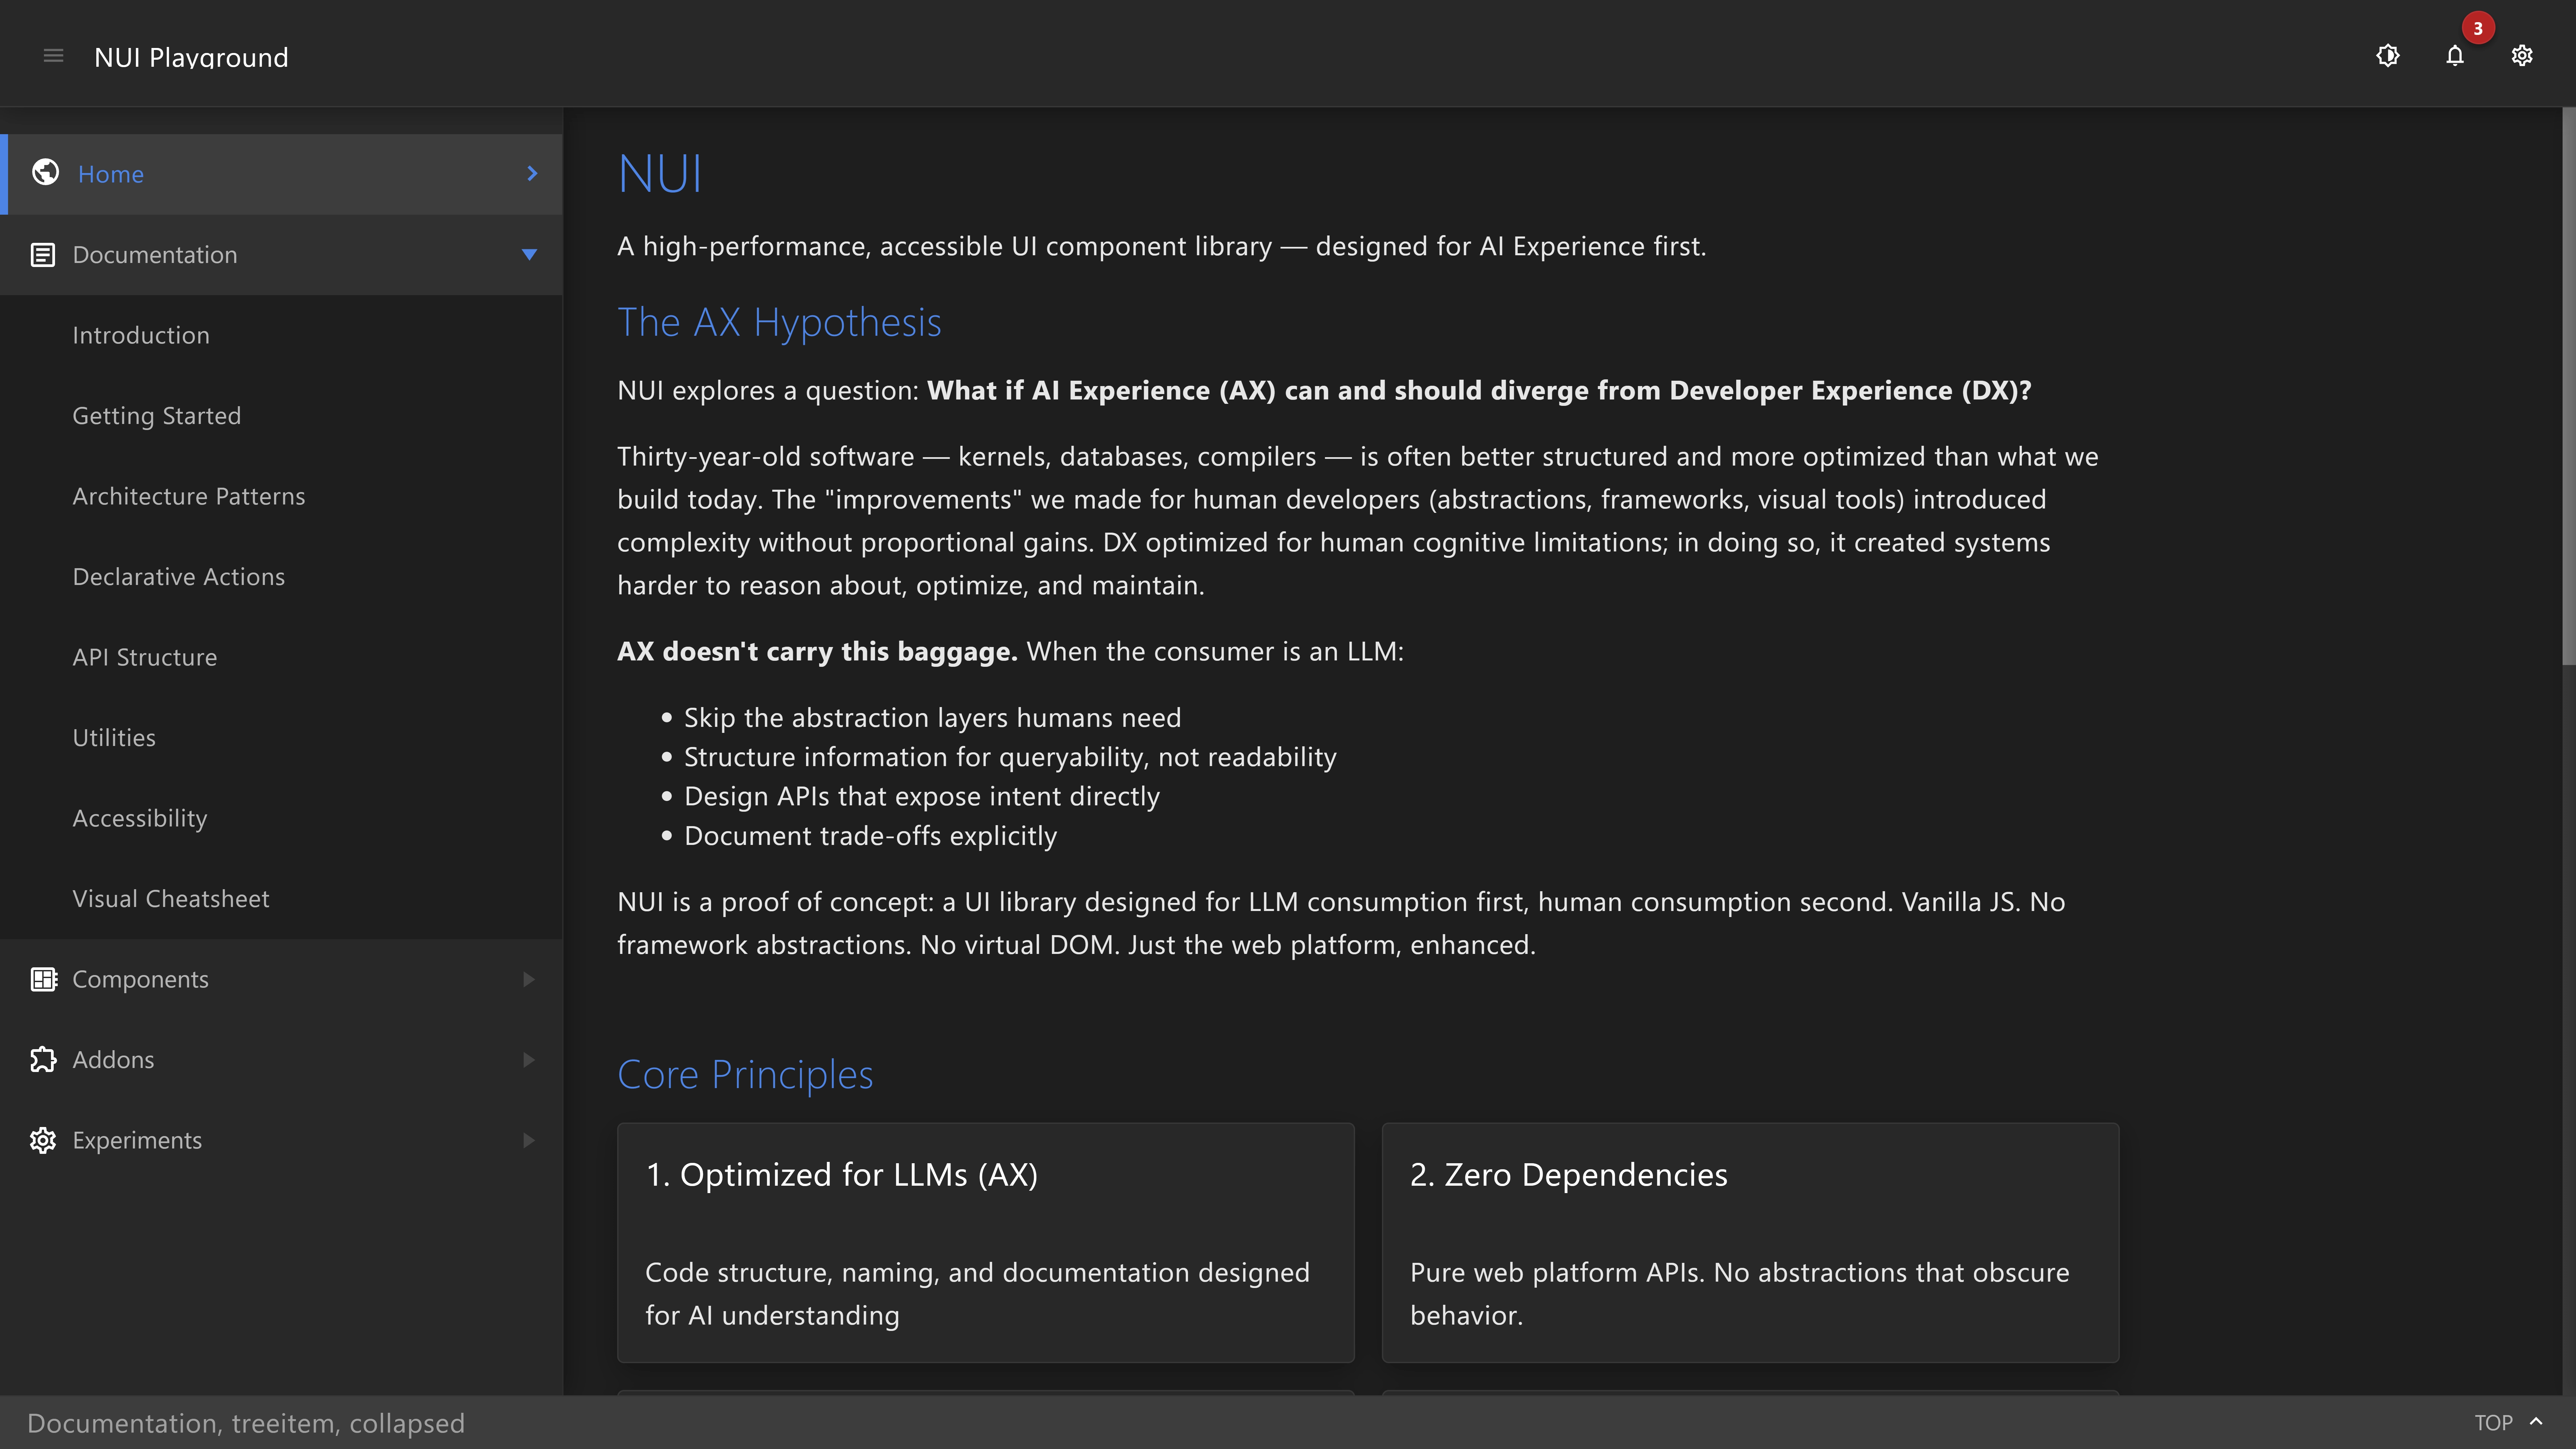Click the Documentation page icon
Viewport: 2576px width, 1449px height.
pyautogui.click(x=43, y=255)
